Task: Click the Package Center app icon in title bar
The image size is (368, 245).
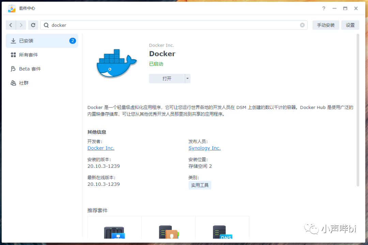Action: (x=12, y=9)
